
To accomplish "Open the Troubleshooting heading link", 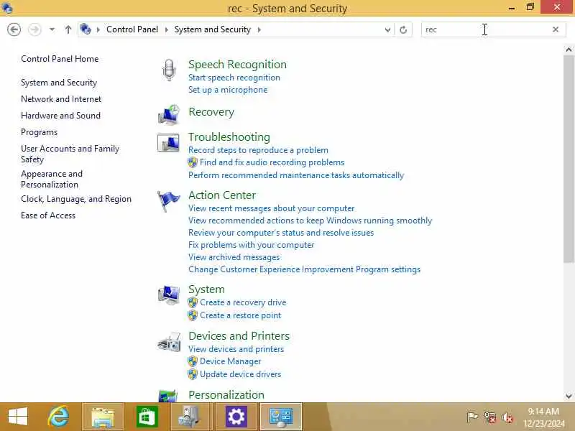I will [x=229, y=137].
